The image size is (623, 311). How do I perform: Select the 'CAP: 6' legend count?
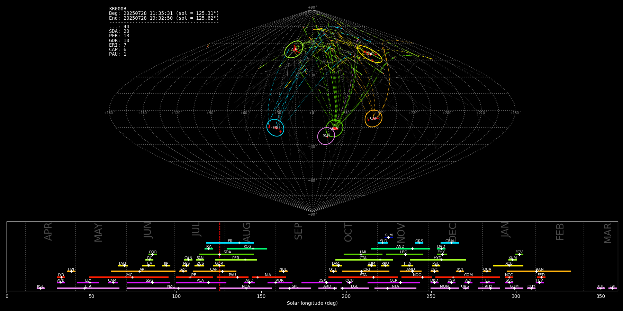click(118, 49)
